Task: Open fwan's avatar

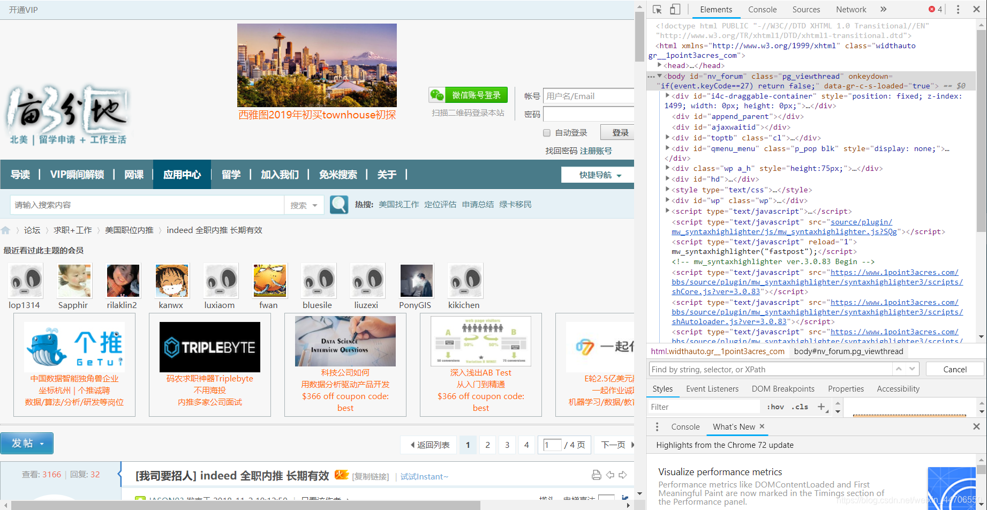Action: click(x=269, y=280)
